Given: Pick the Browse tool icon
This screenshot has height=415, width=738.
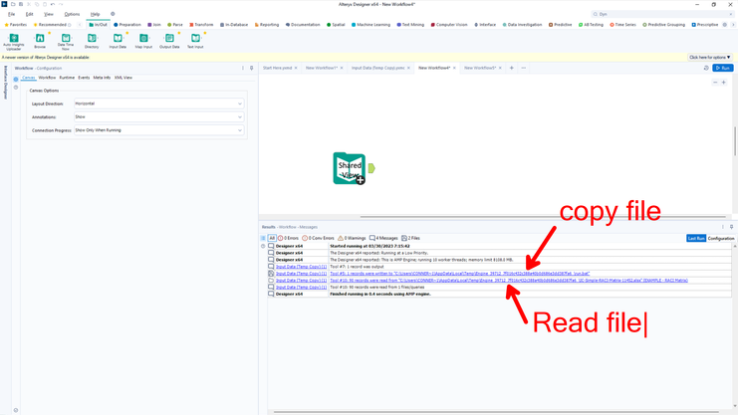Looking at the screenshot, I should (x=40, y=41).
